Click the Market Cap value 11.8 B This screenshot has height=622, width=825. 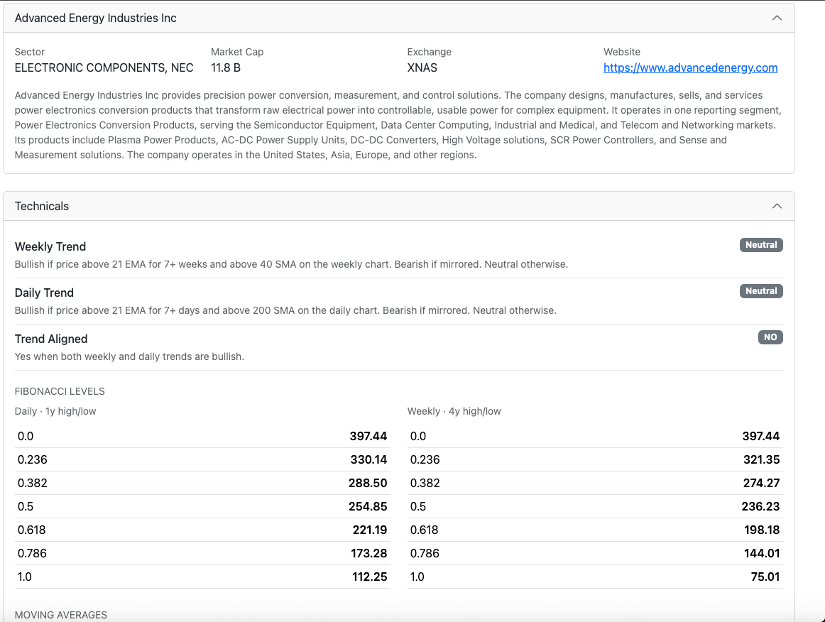(x=226, y=68)
